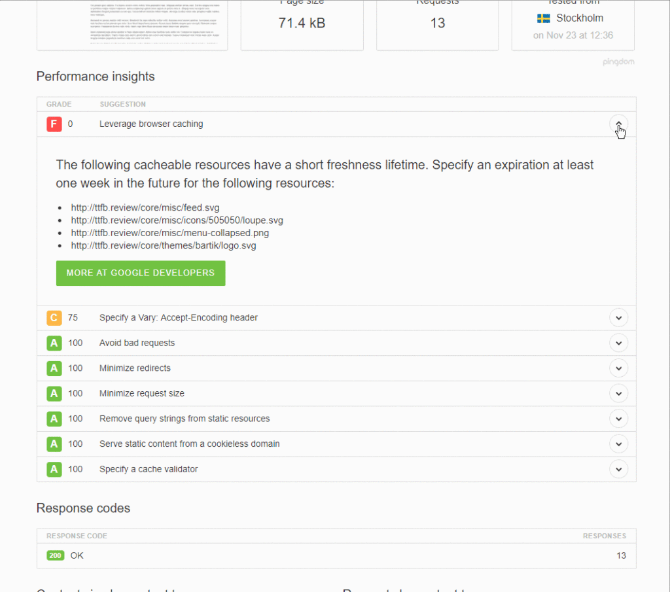Expand Serve static content from cookieless domain
670x592 pixels.
[618, 444]
